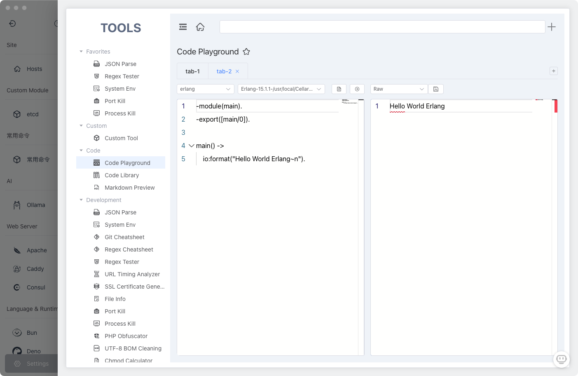The height and width of the screenshot is (376, 578).
Task: Open the code file document icon button
Action: click(339, 89)
